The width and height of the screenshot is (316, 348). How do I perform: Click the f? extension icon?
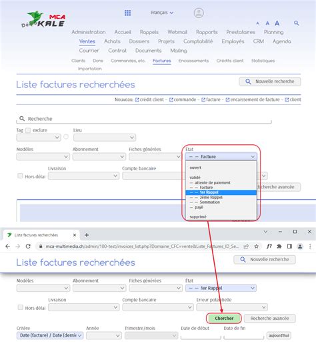(269, 246)
